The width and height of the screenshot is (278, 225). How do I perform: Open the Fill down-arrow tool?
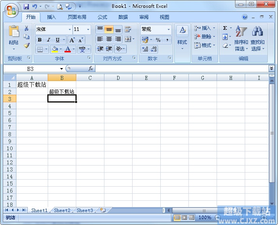225,37
